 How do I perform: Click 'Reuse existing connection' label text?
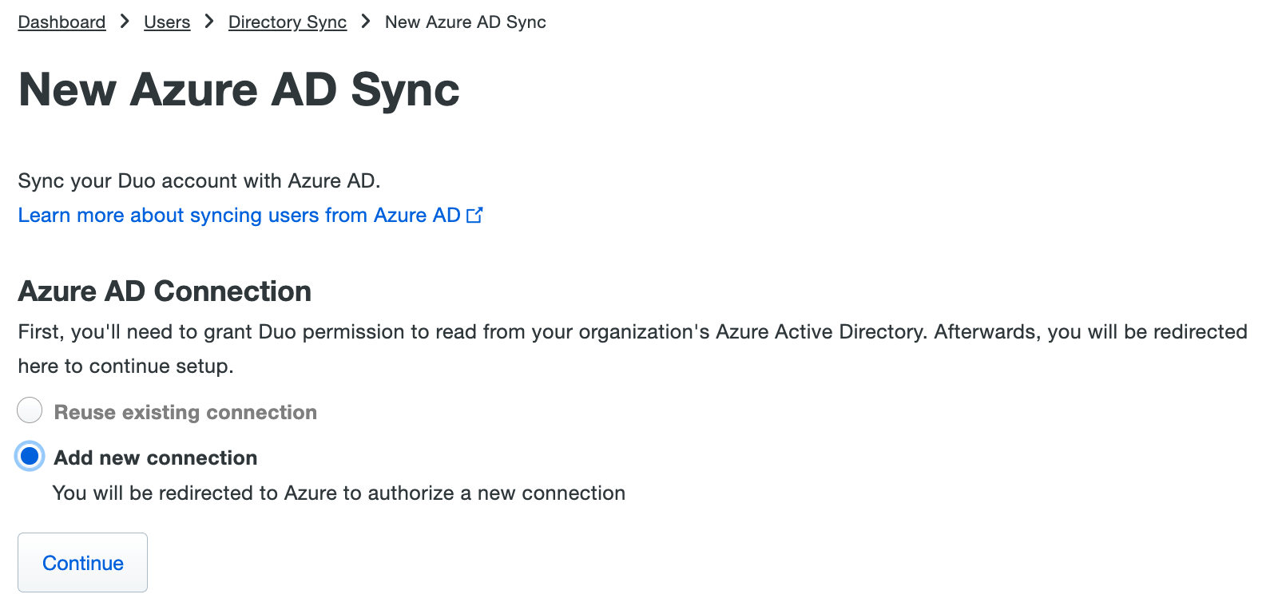(185, 412)
